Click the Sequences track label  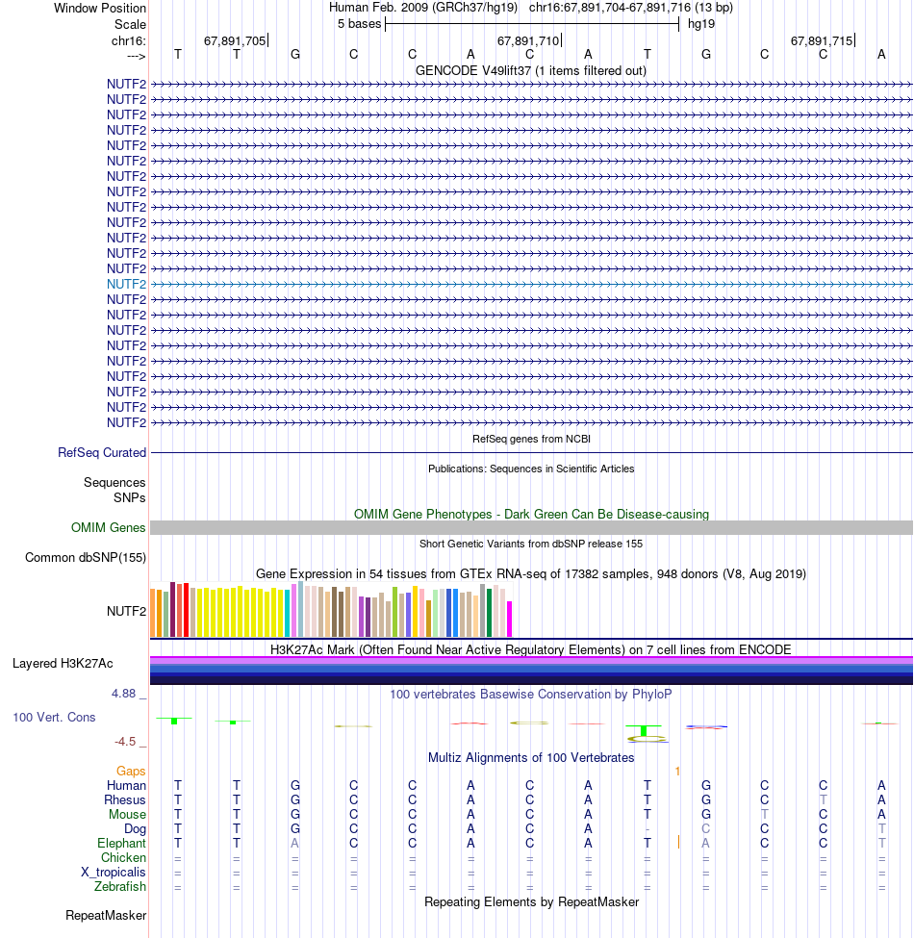tap(114, 482)
